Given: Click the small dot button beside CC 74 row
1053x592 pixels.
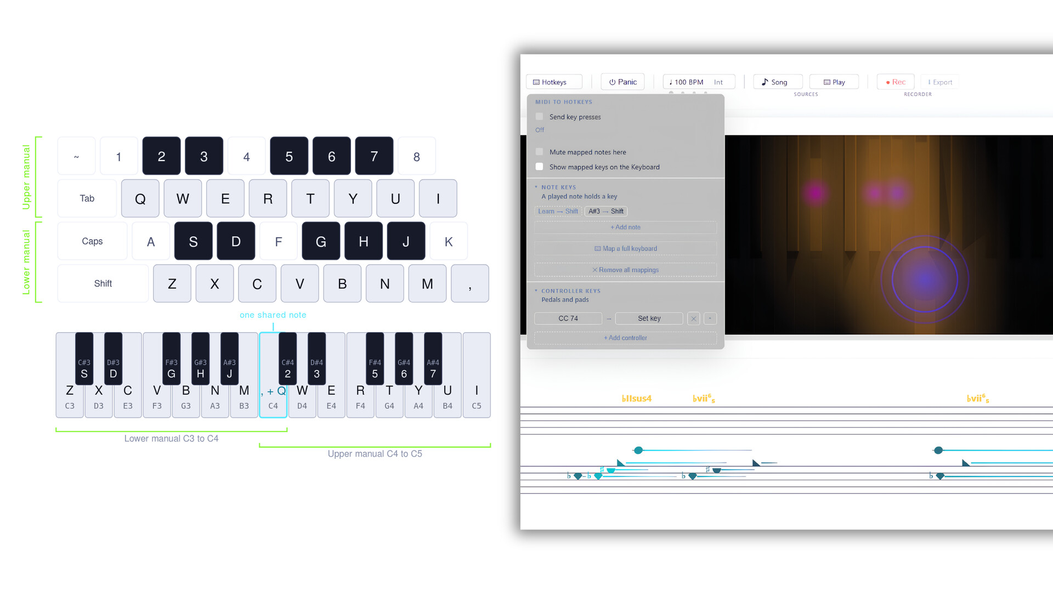Looking at the screenshot, I should point(710,318).
